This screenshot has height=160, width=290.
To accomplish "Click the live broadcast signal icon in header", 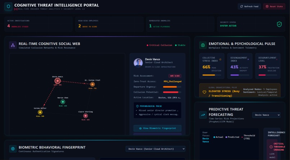I will pyautogui.click(x=16, y=9).
